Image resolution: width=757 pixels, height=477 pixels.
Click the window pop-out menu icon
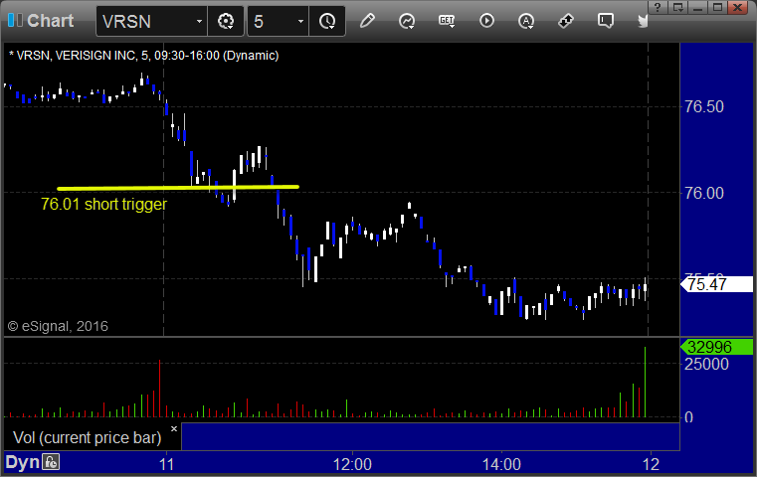pos(677,7)
